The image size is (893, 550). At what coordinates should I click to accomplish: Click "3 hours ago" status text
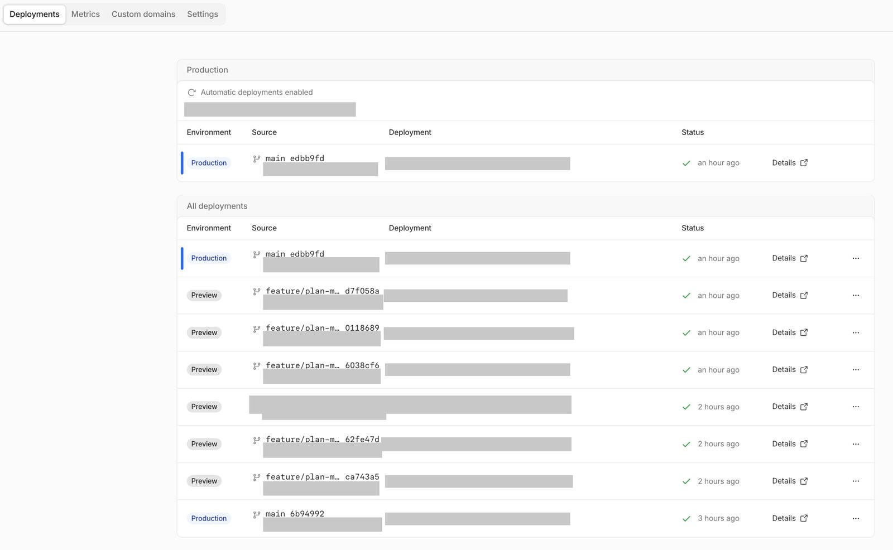718,518
